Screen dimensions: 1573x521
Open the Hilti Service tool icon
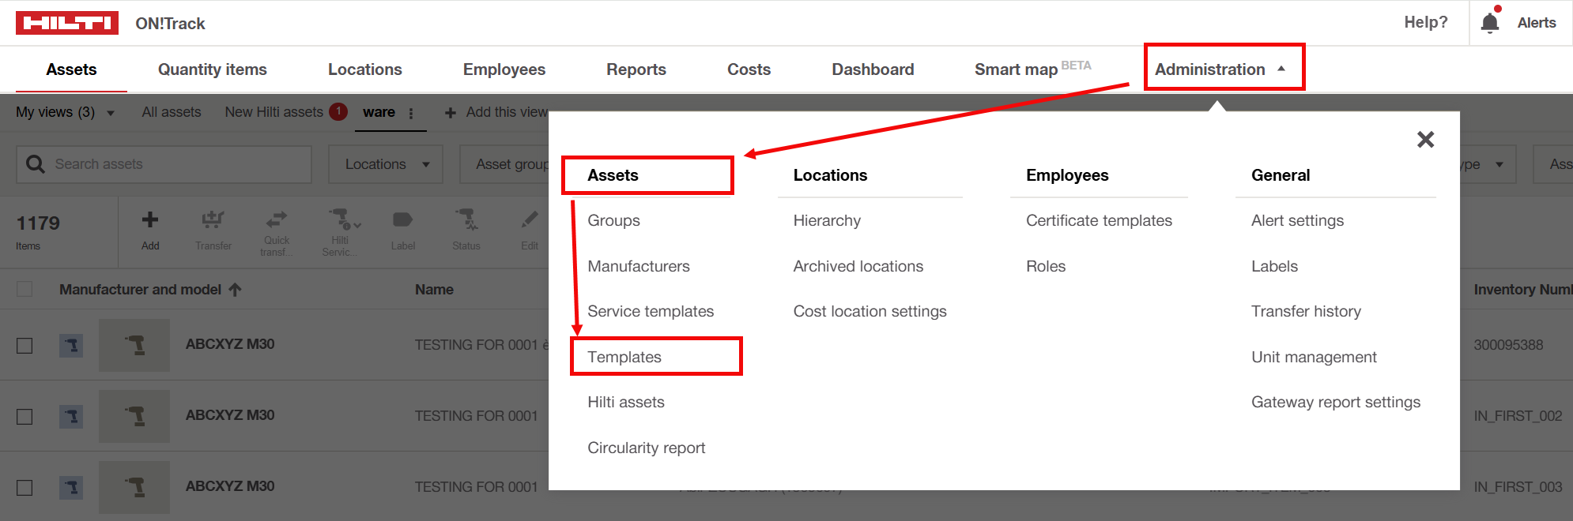pos(341,220)
